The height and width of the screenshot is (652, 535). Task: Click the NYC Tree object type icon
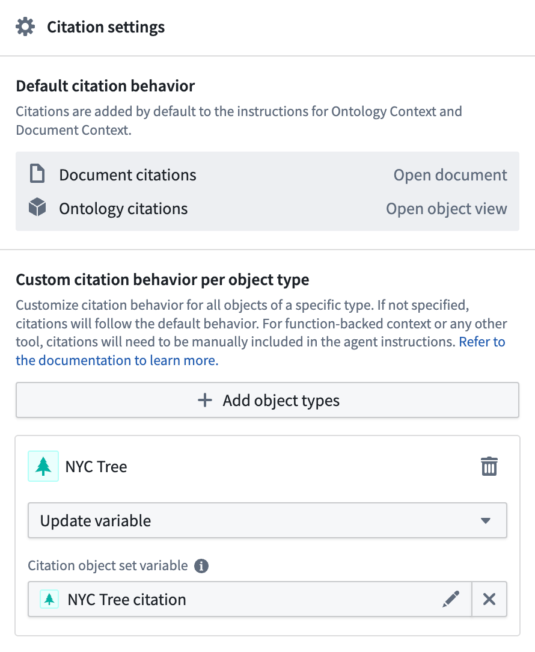(x=43, y=466)
